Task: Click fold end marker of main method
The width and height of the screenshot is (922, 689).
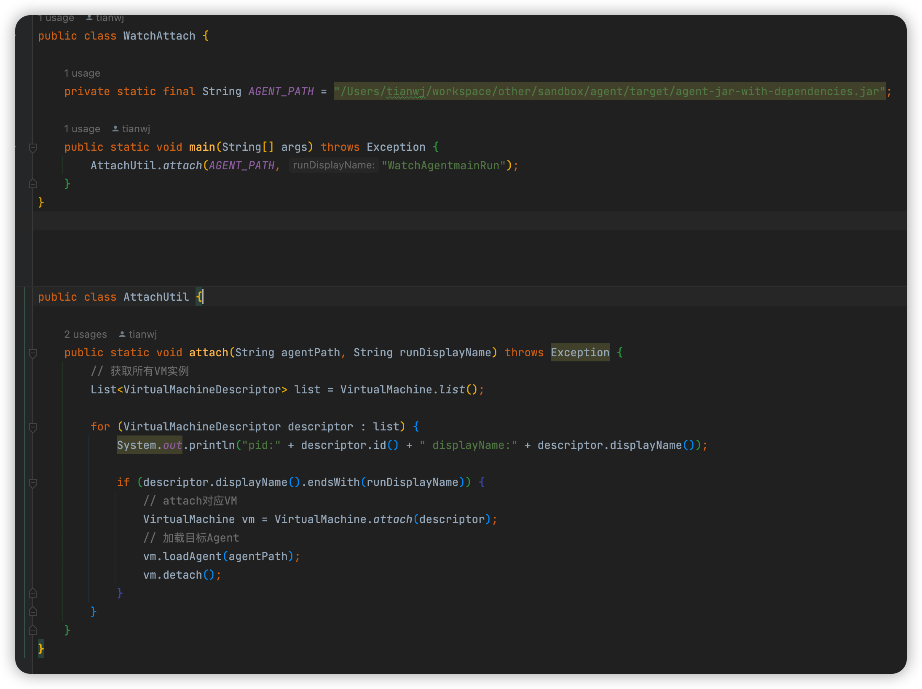Action: (x=33, y=184)
